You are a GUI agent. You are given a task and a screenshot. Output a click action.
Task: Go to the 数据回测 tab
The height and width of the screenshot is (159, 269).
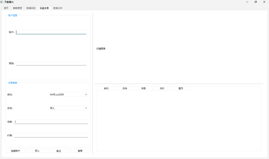(x=30, y=8)
